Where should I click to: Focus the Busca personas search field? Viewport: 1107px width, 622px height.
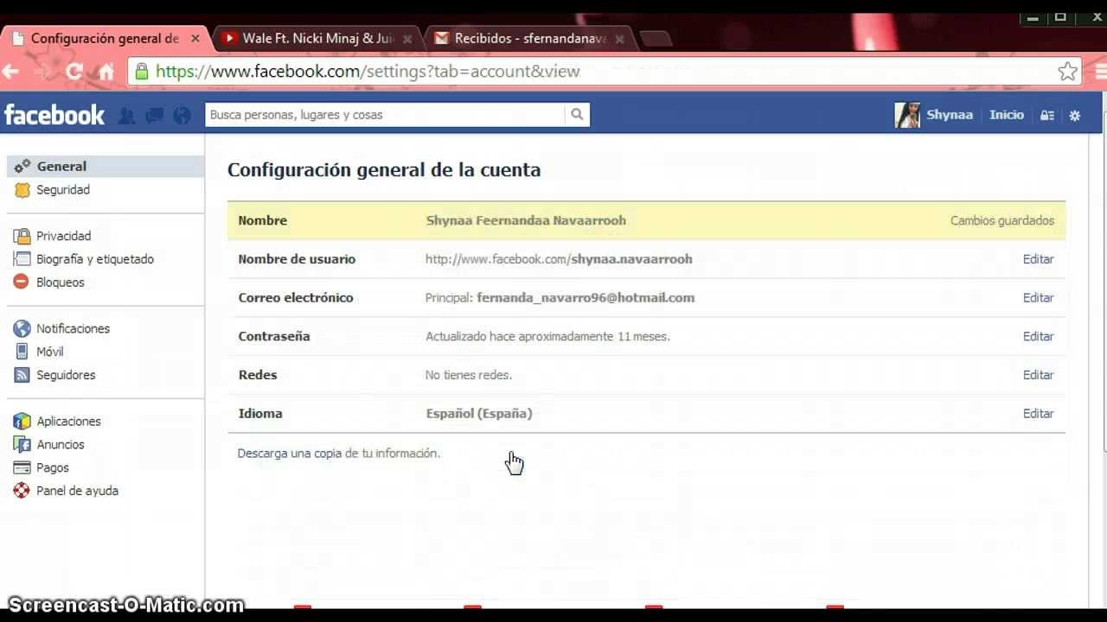385,115
